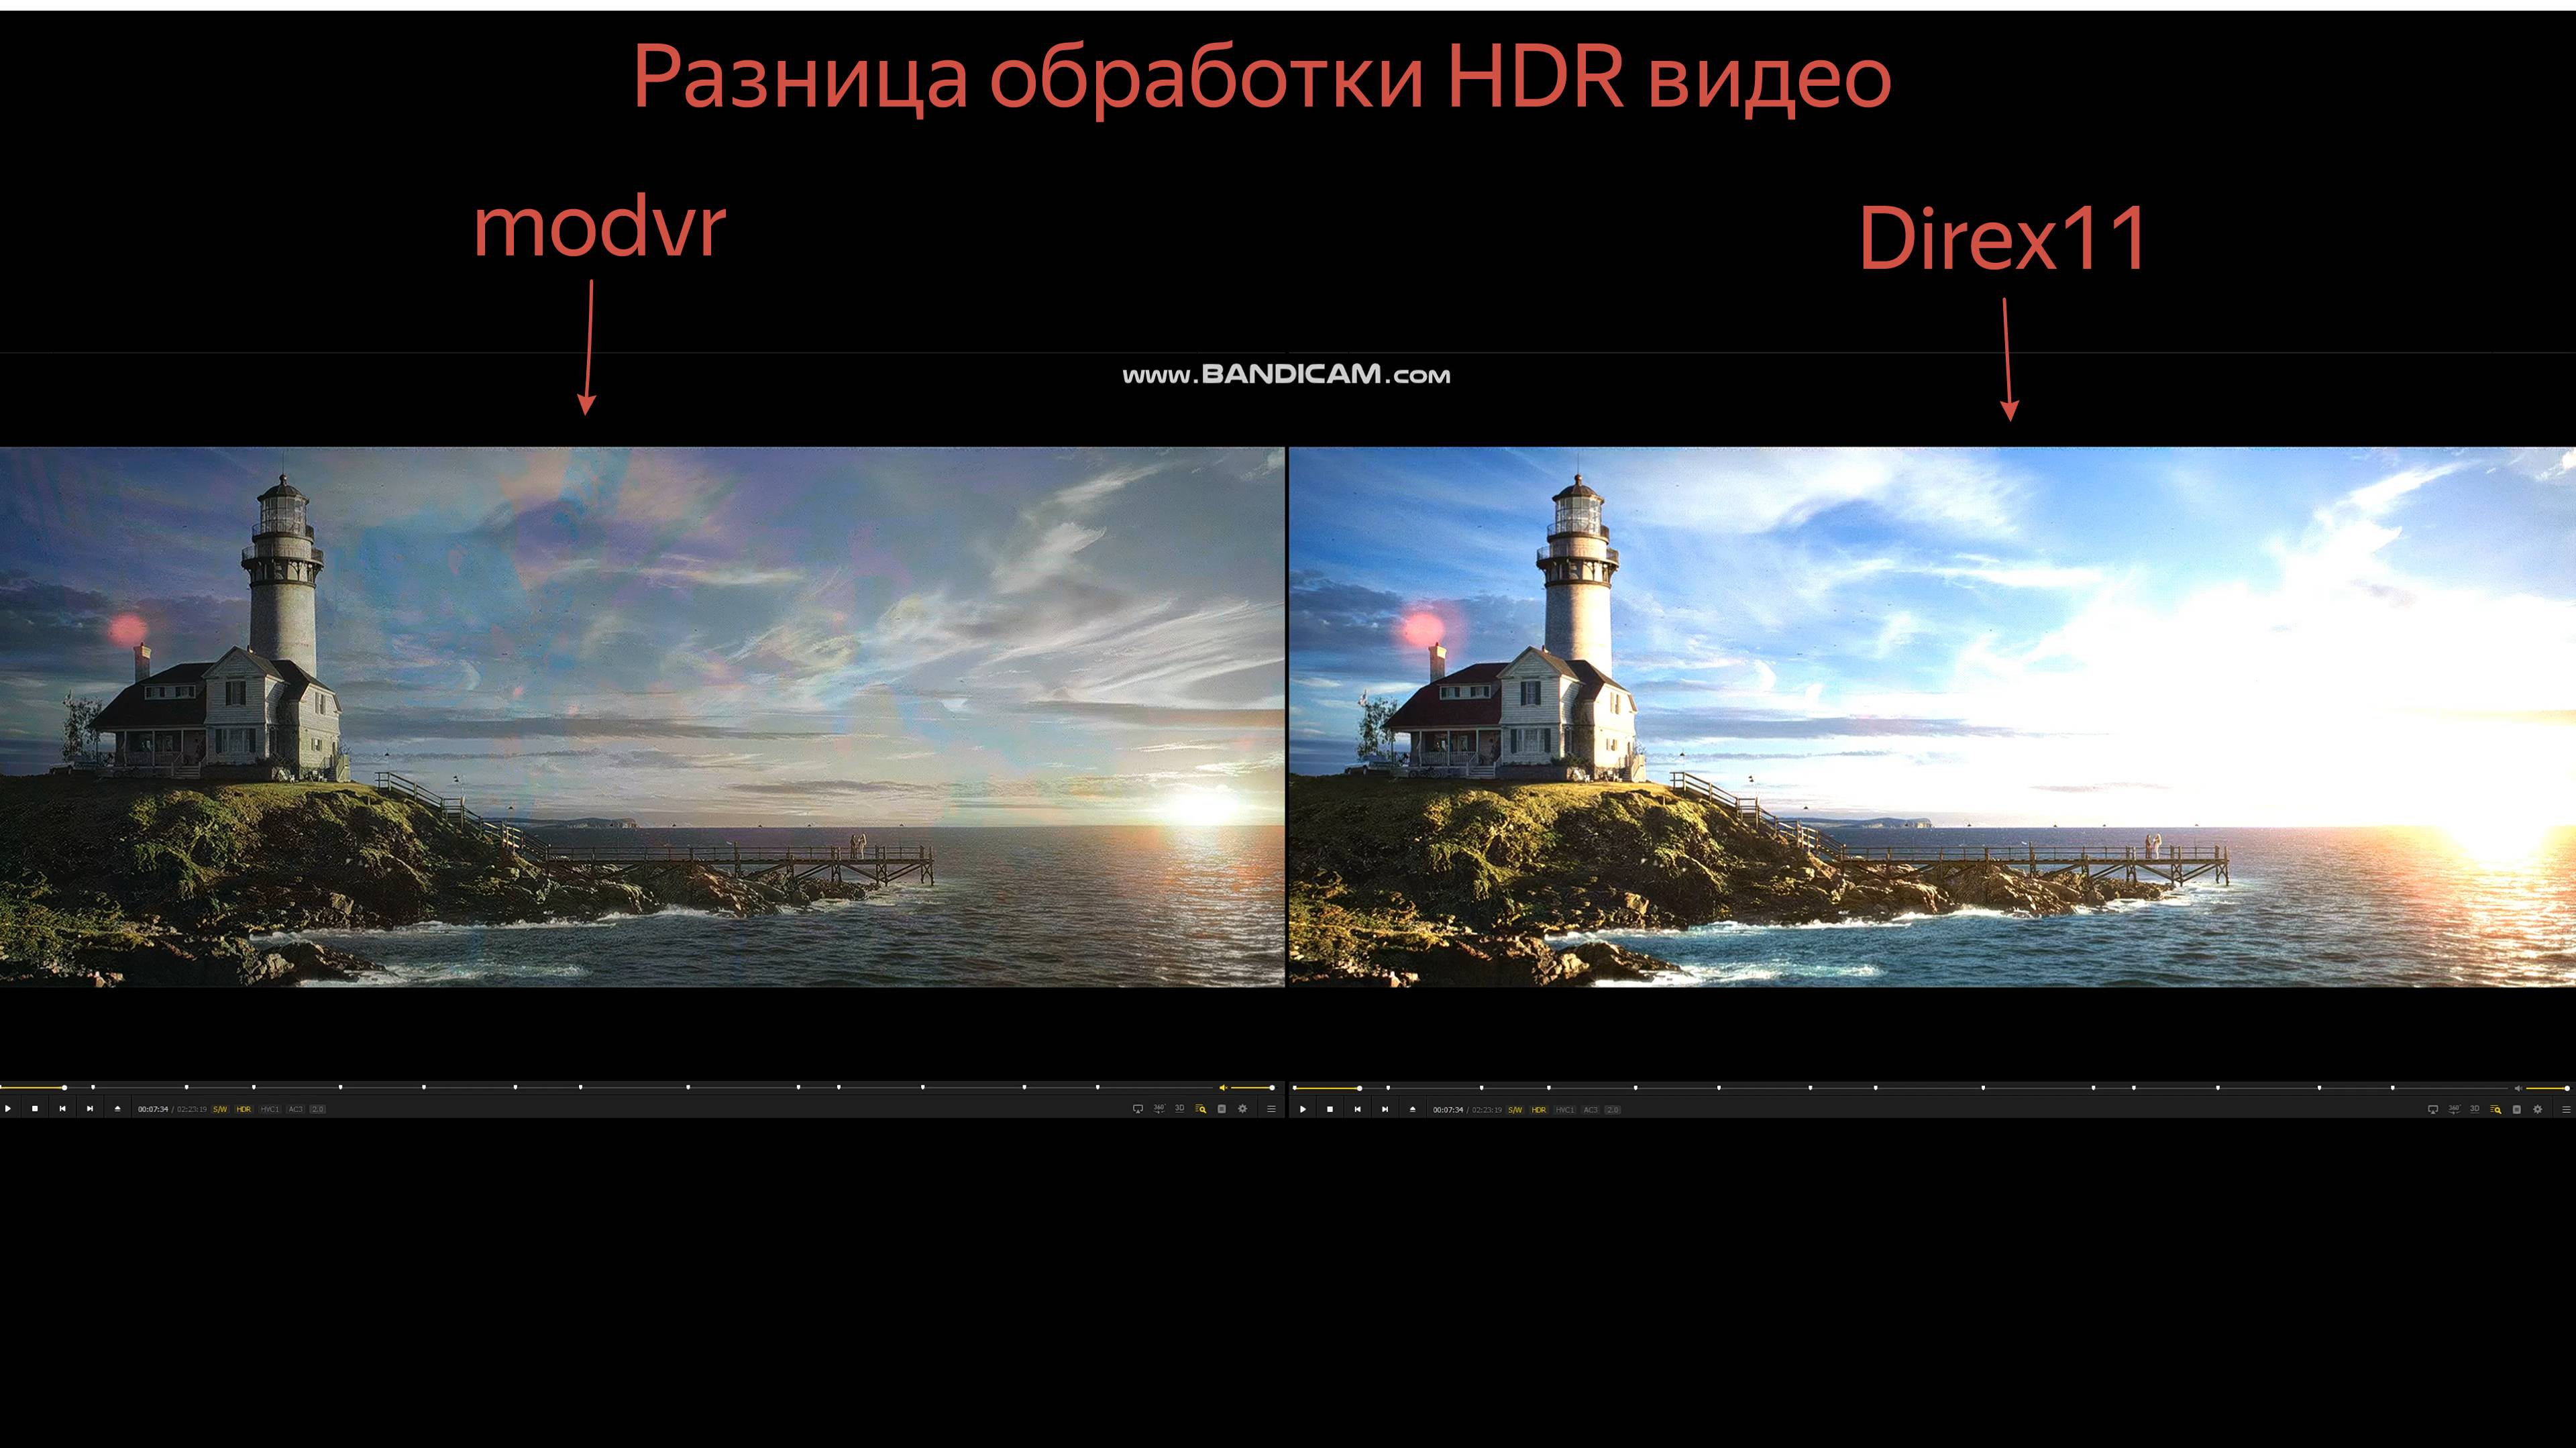Open the playlist search icon in Direx11 player

[2496, 1109]
